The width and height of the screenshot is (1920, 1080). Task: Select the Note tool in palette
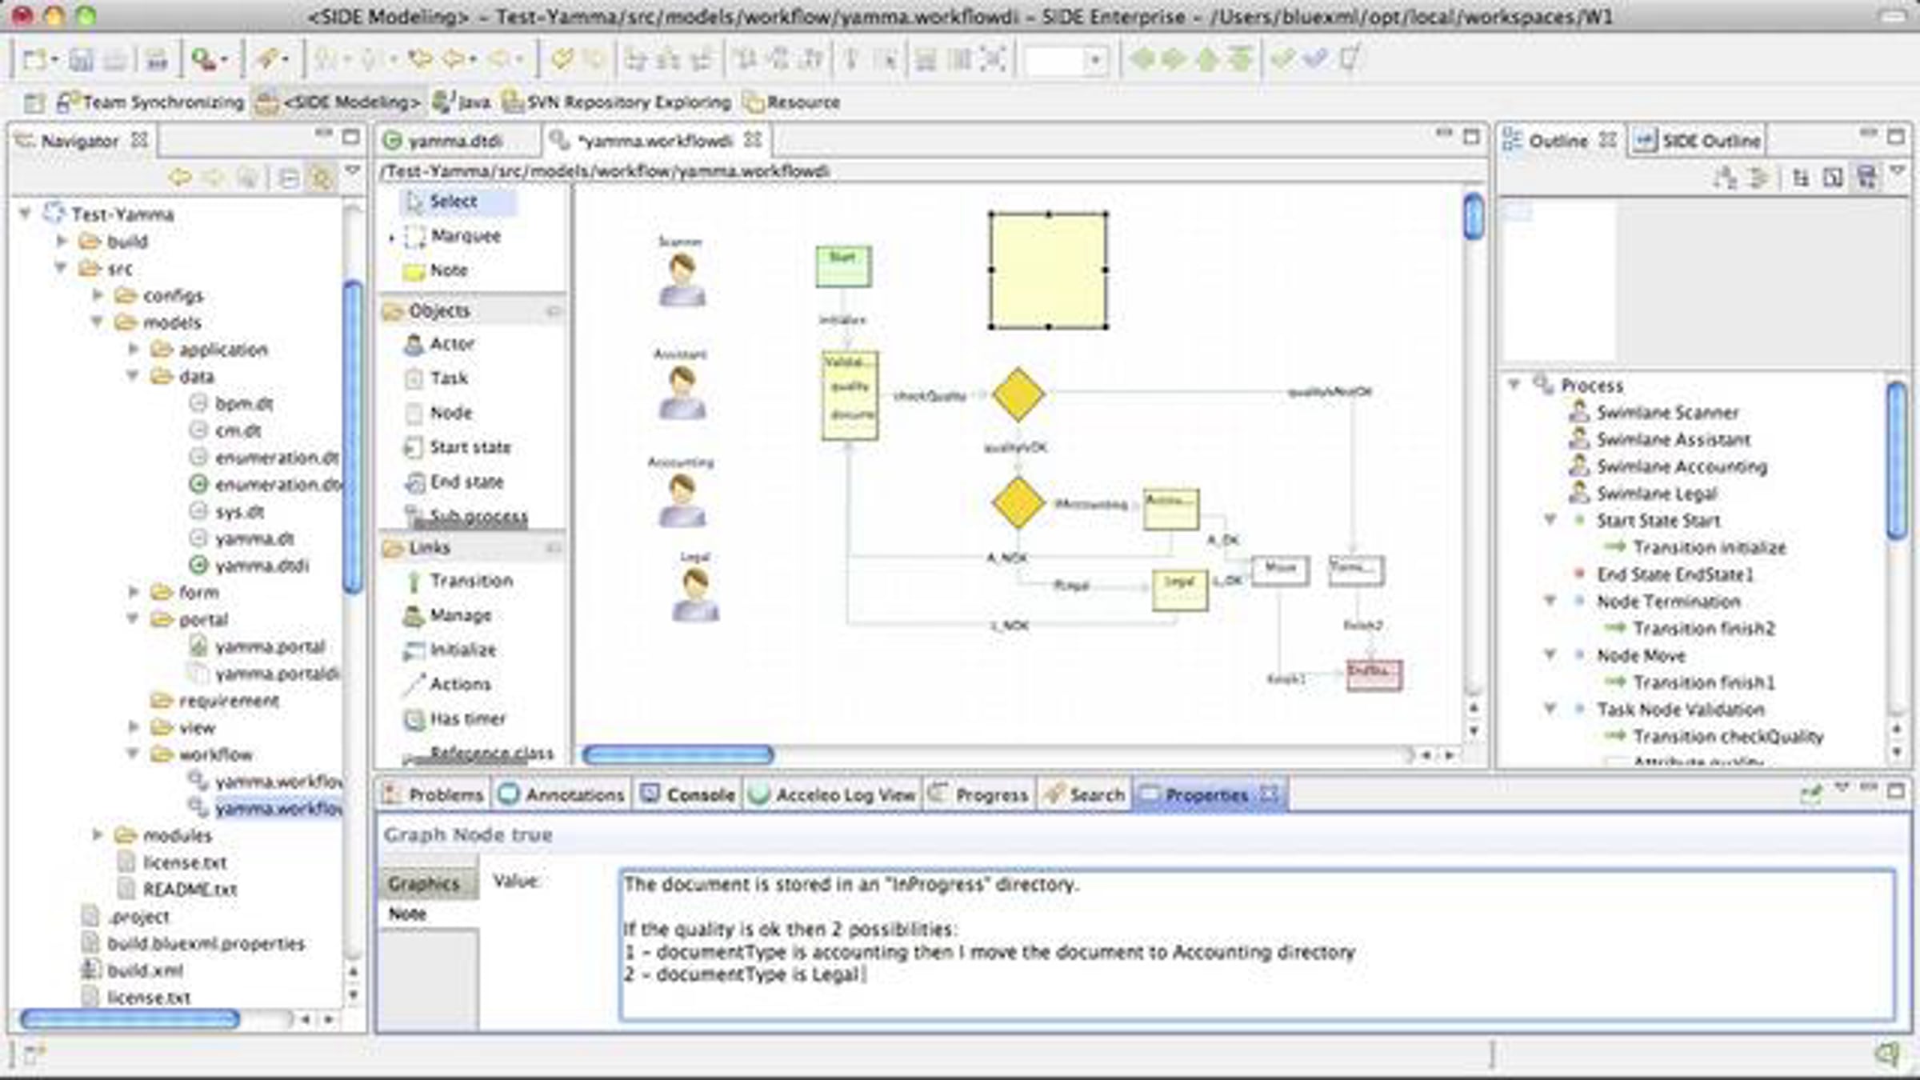(447, 271)
